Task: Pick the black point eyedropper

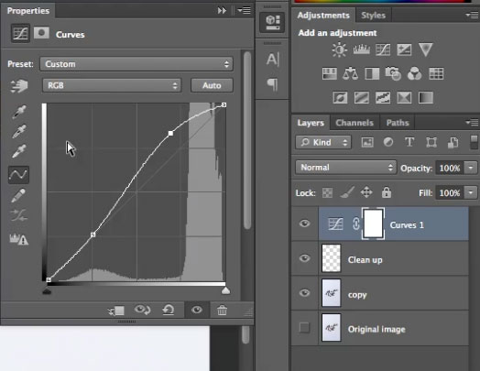Action: coord(19,112)
